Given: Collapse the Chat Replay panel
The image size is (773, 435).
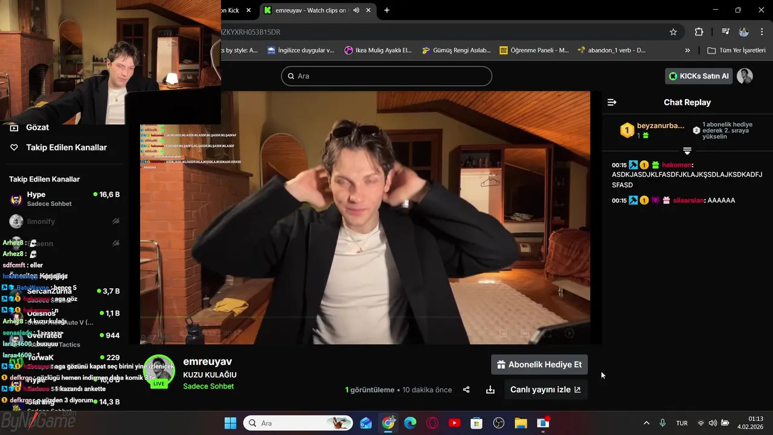Looking at the screenshot, I should [x=612, y=102].
